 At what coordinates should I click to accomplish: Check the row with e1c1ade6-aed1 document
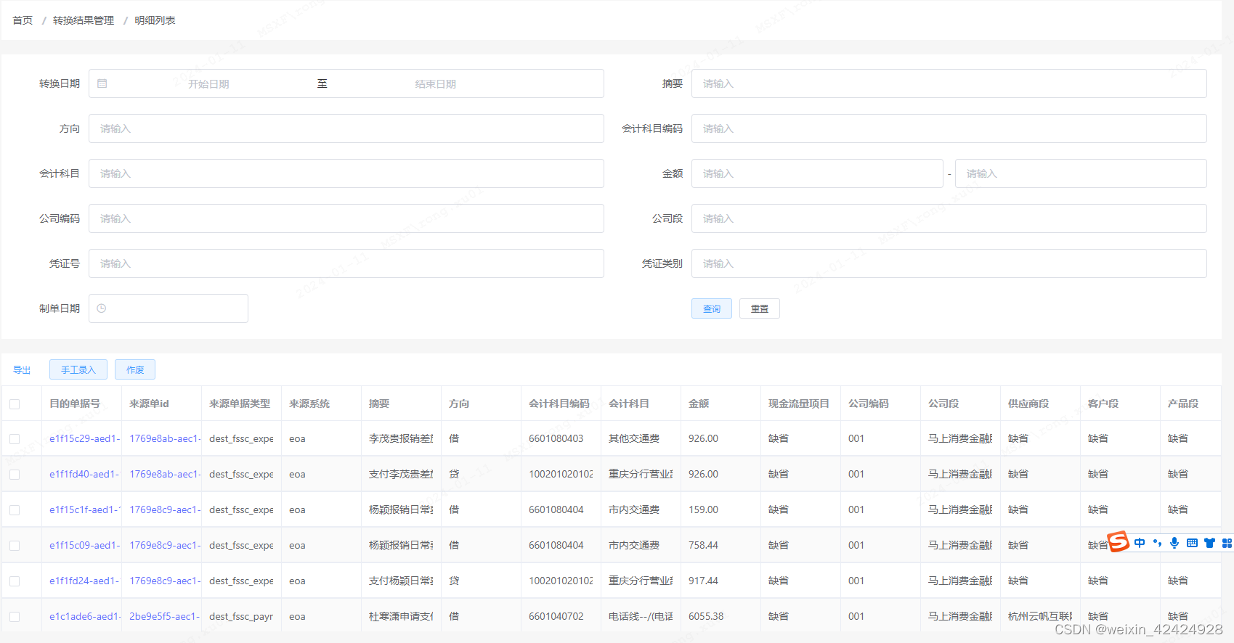15,617
